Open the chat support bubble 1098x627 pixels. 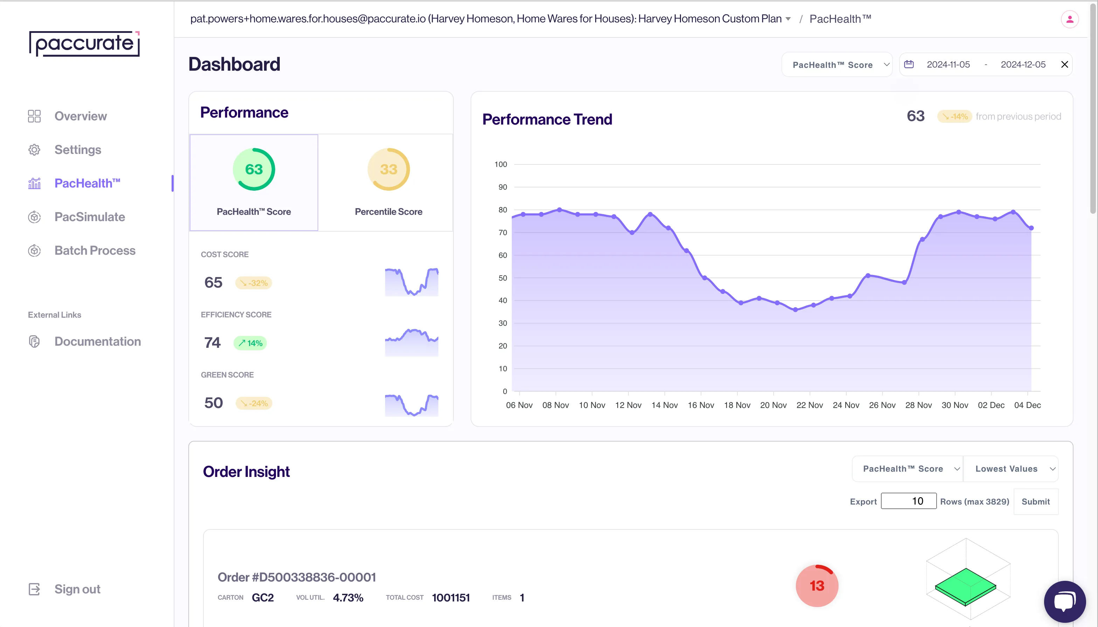1064,601
